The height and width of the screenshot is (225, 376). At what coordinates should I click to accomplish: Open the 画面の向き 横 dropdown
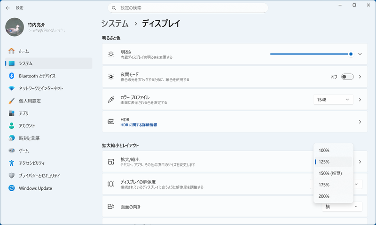click(342, 206)
